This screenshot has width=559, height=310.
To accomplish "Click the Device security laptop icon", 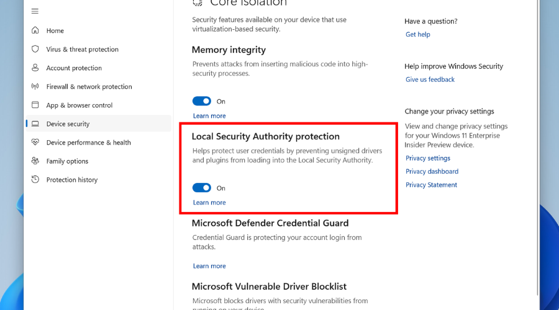I will (35, 124).
